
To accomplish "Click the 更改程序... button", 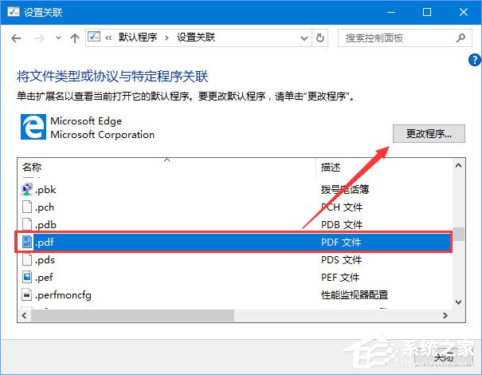I will 429,133.
